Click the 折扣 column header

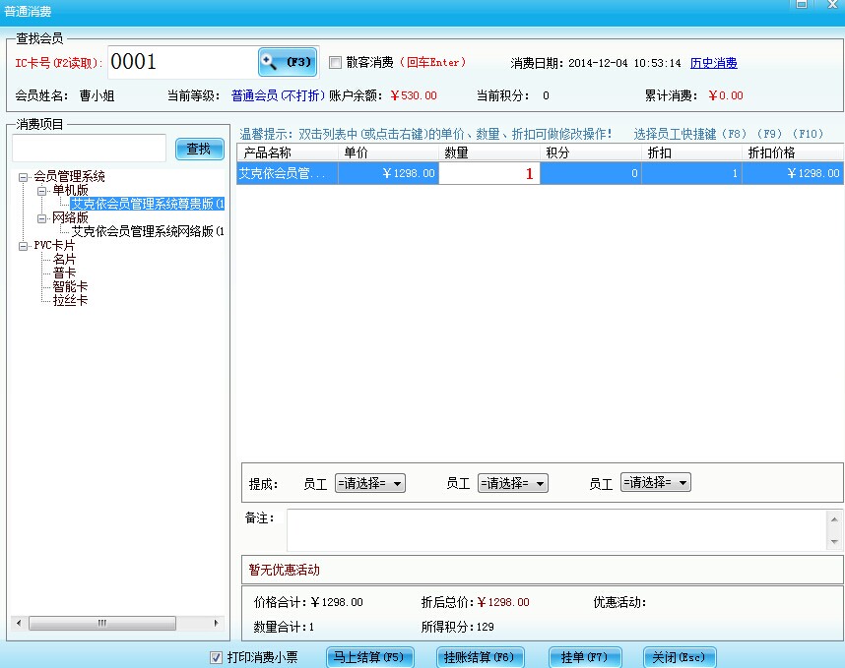point(692,152)
